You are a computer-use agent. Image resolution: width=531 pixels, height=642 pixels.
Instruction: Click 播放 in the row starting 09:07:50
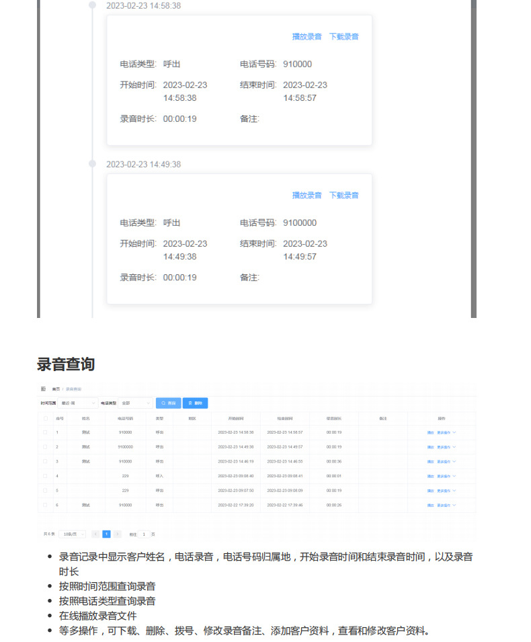[x=430, y=491]
